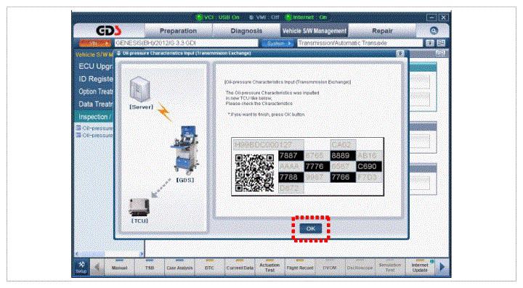Select first Oil-pressure tree item

tap(94, 128)
